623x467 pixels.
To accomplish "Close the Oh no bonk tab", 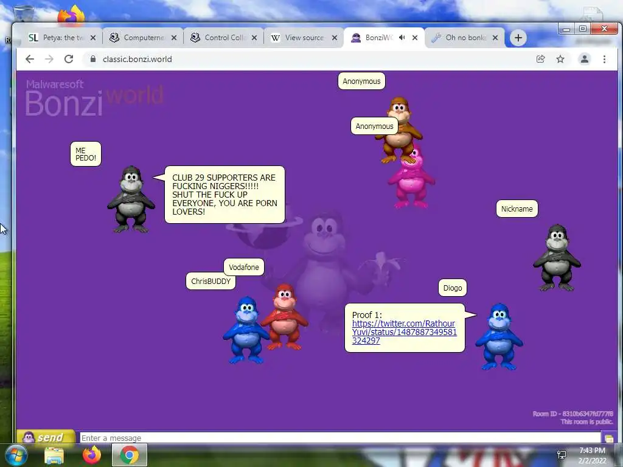I will 495,38.
